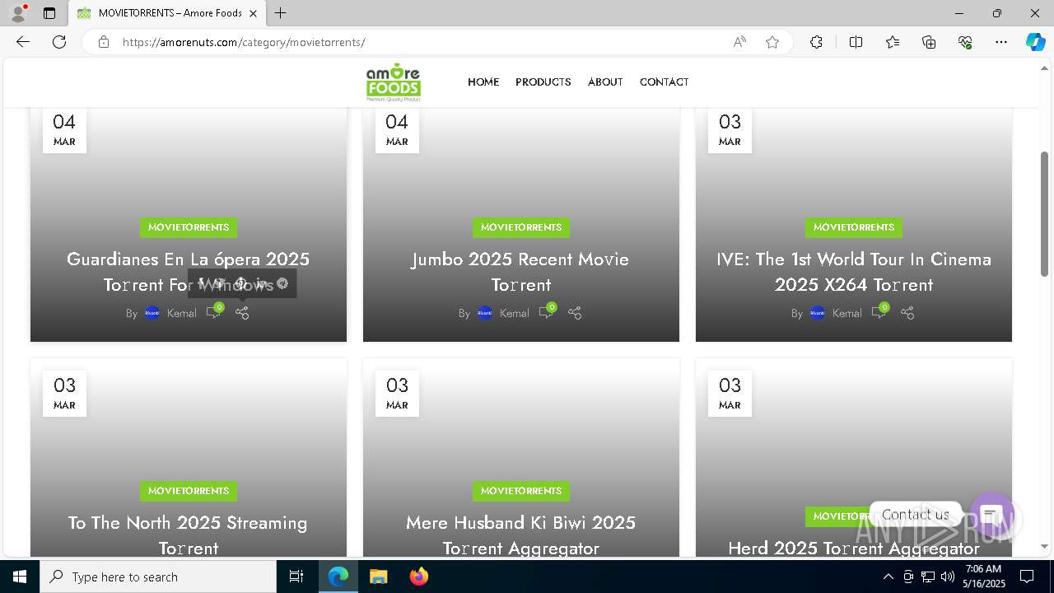Open author Kemal on Guardianes card
1054x593 pixels.
click(x=182, y=313)
